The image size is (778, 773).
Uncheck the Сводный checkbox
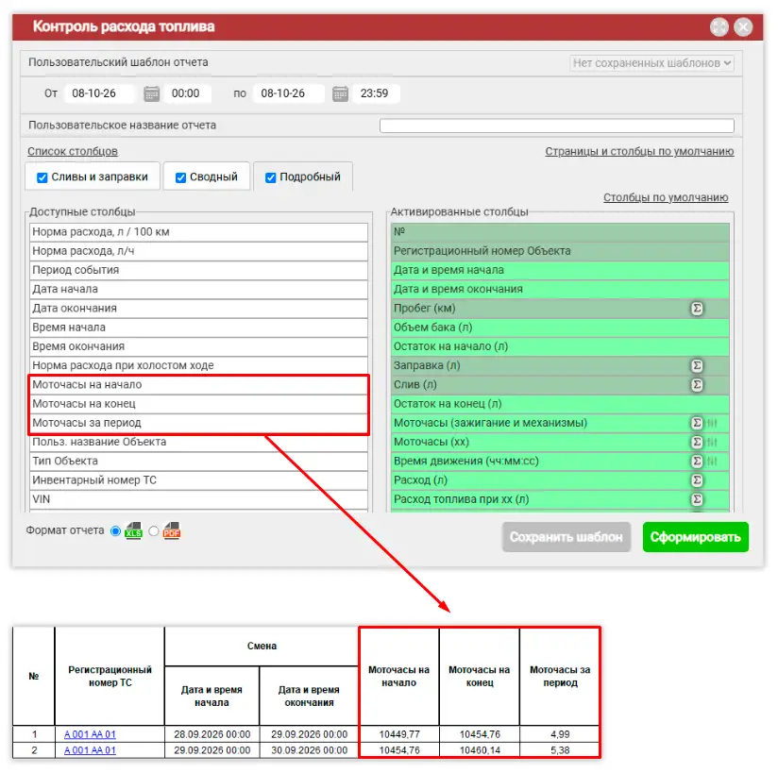(x=180, y=177)
